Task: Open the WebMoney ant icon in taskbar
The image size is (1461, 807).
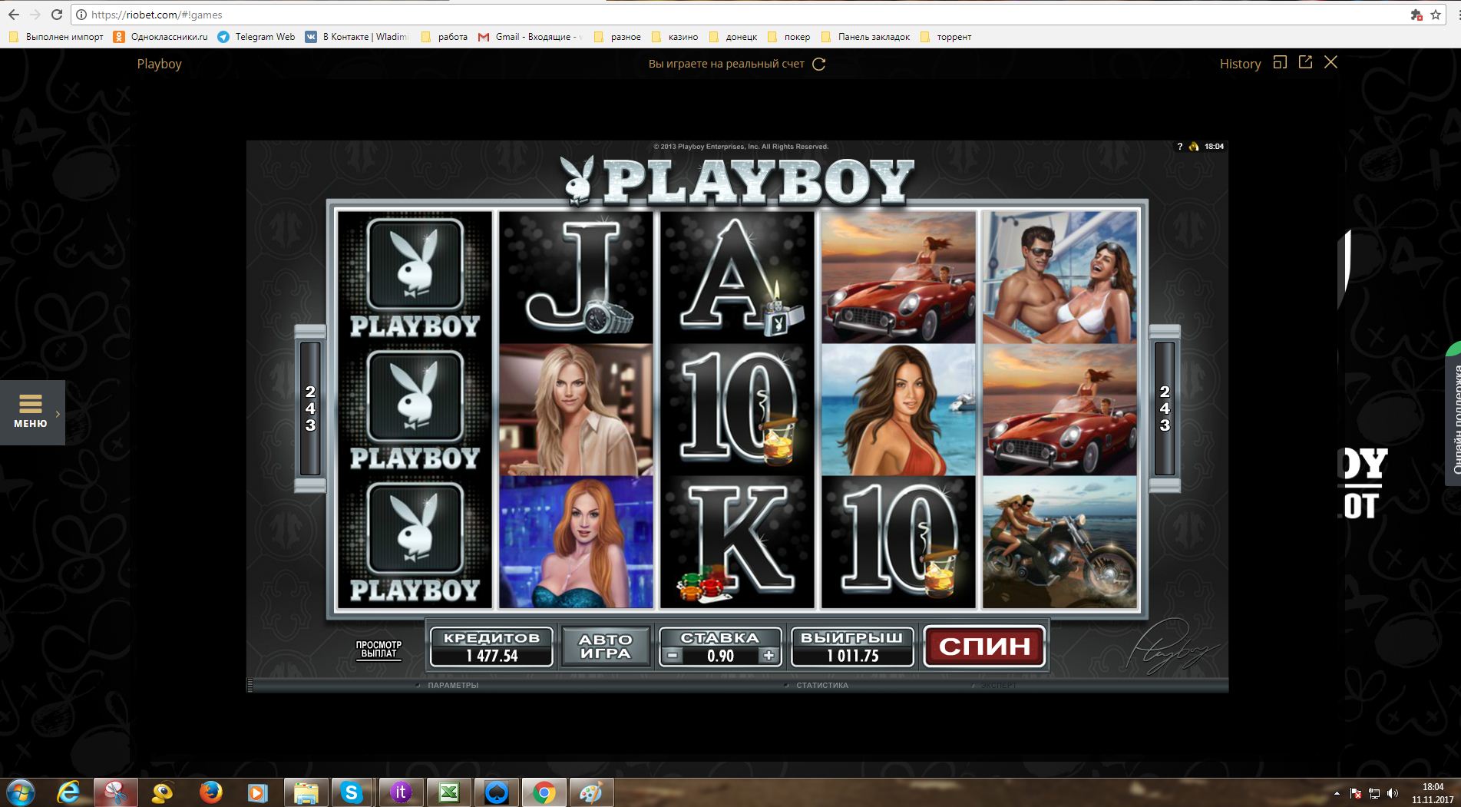Action: [163, 792]
